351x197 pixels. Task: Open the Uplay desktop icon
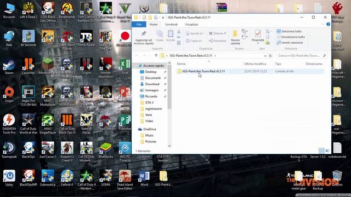coord(9,178)
